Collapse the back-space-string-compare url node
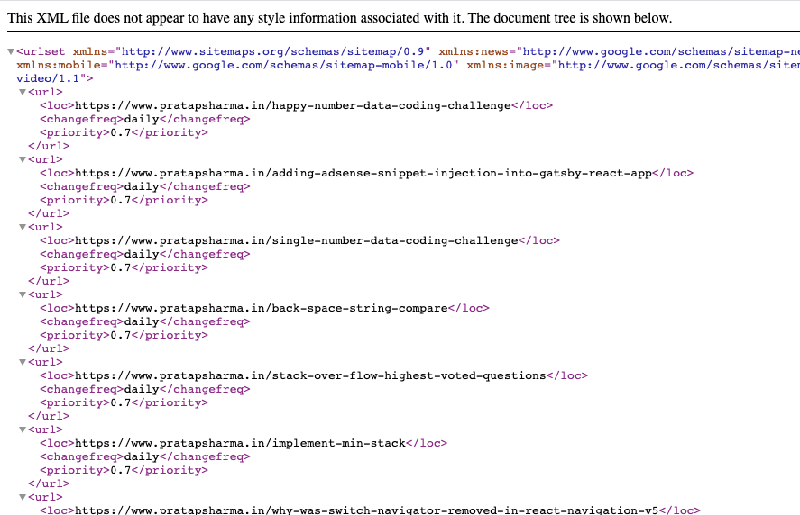This screenshot has height=515, width=800. 23,294
